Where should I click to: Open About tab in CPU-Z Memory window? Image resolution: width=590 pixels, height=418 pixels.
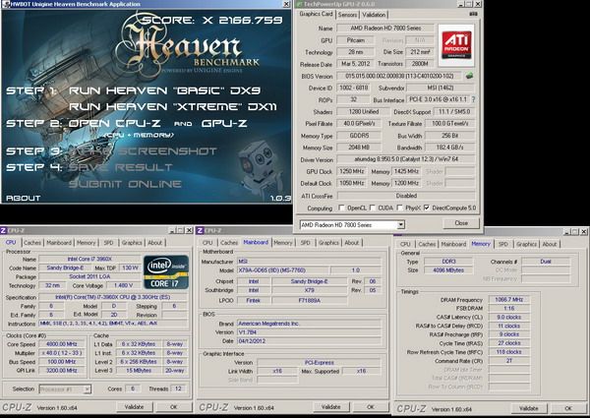click(x=550, y=244)
